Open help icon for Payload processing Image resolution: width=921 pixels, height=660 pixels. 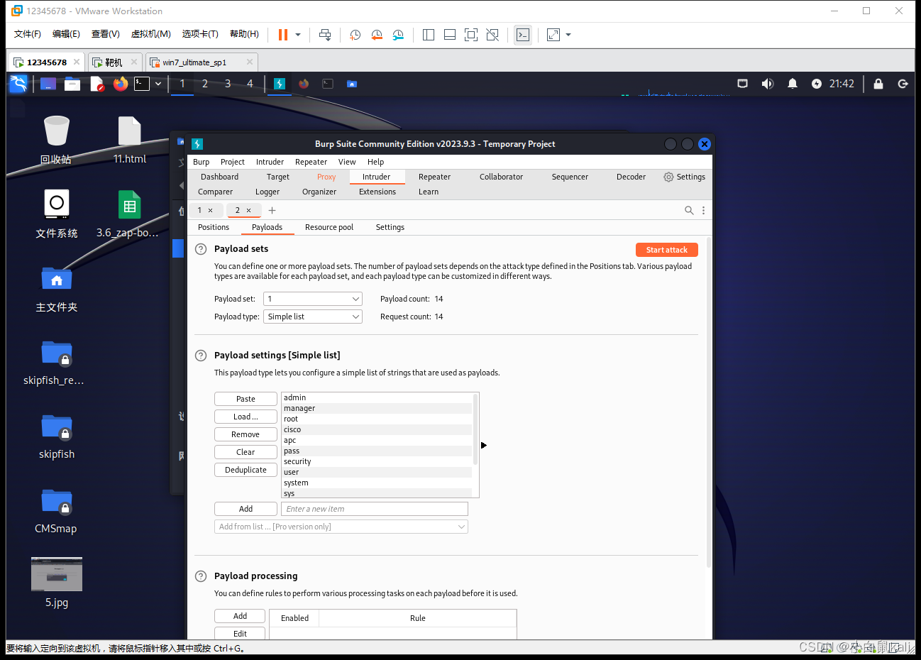pos(201,576)
